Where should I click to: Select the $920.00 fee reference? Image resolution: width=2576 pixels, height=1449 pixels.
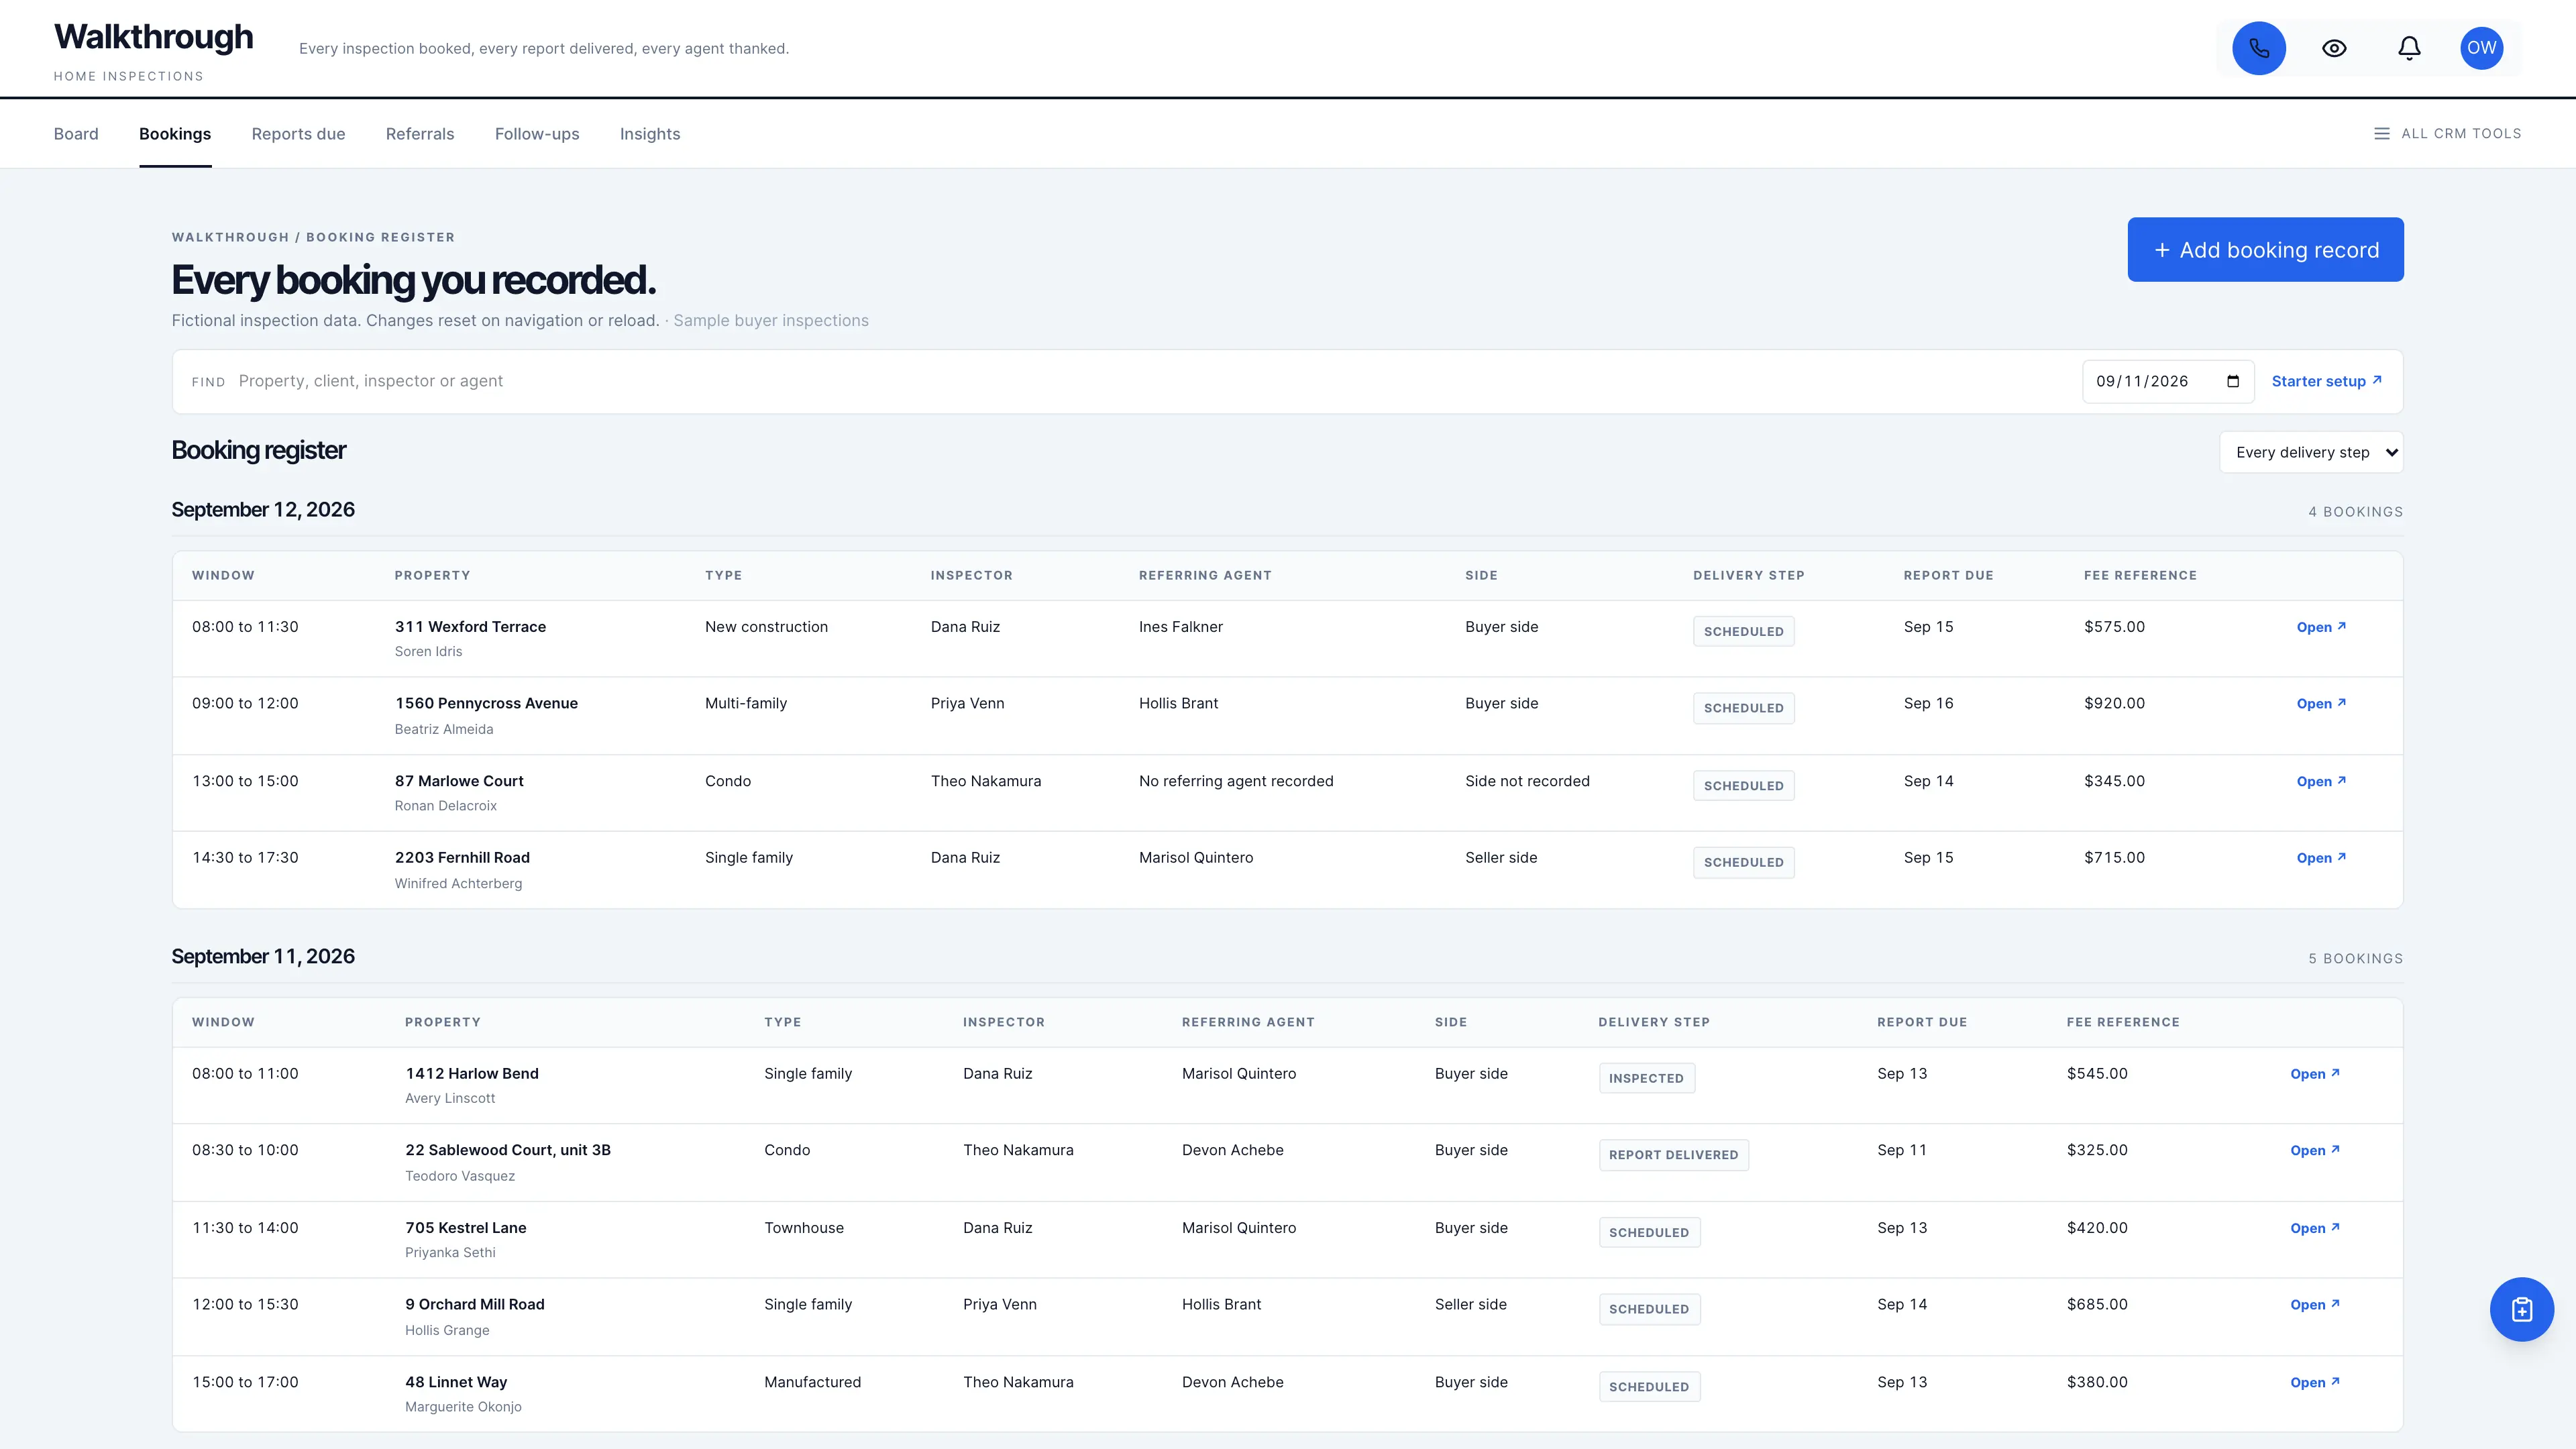tap(2114, 703)
